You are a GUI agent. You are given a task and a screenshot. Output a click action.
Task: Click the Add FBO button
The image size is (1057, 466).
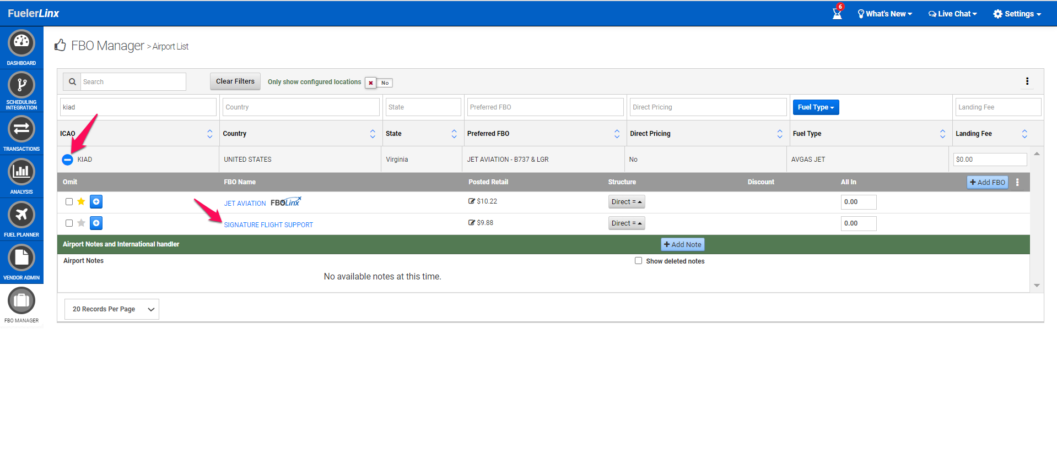[x=988, y=182]
